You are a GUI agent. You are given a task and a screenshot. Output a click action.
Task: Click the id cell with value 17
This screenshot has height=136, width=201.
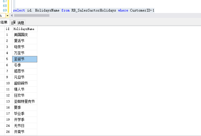(8, 113)
